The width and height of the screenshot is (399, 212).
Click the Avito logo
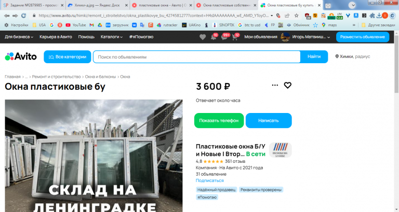coord(21,56)
